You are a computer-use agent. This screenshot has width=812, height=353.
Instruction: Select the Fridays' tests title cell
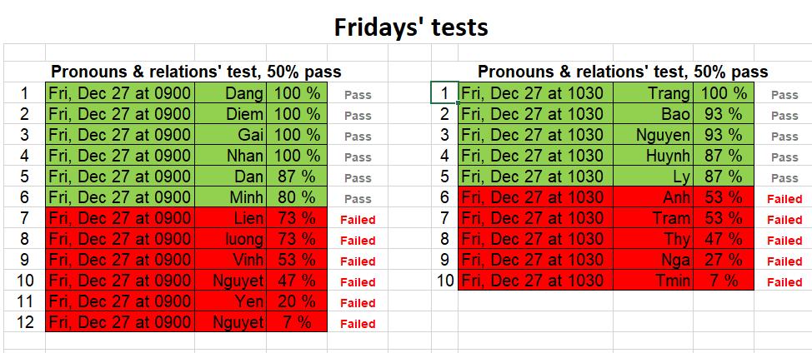tap(411, 27)
